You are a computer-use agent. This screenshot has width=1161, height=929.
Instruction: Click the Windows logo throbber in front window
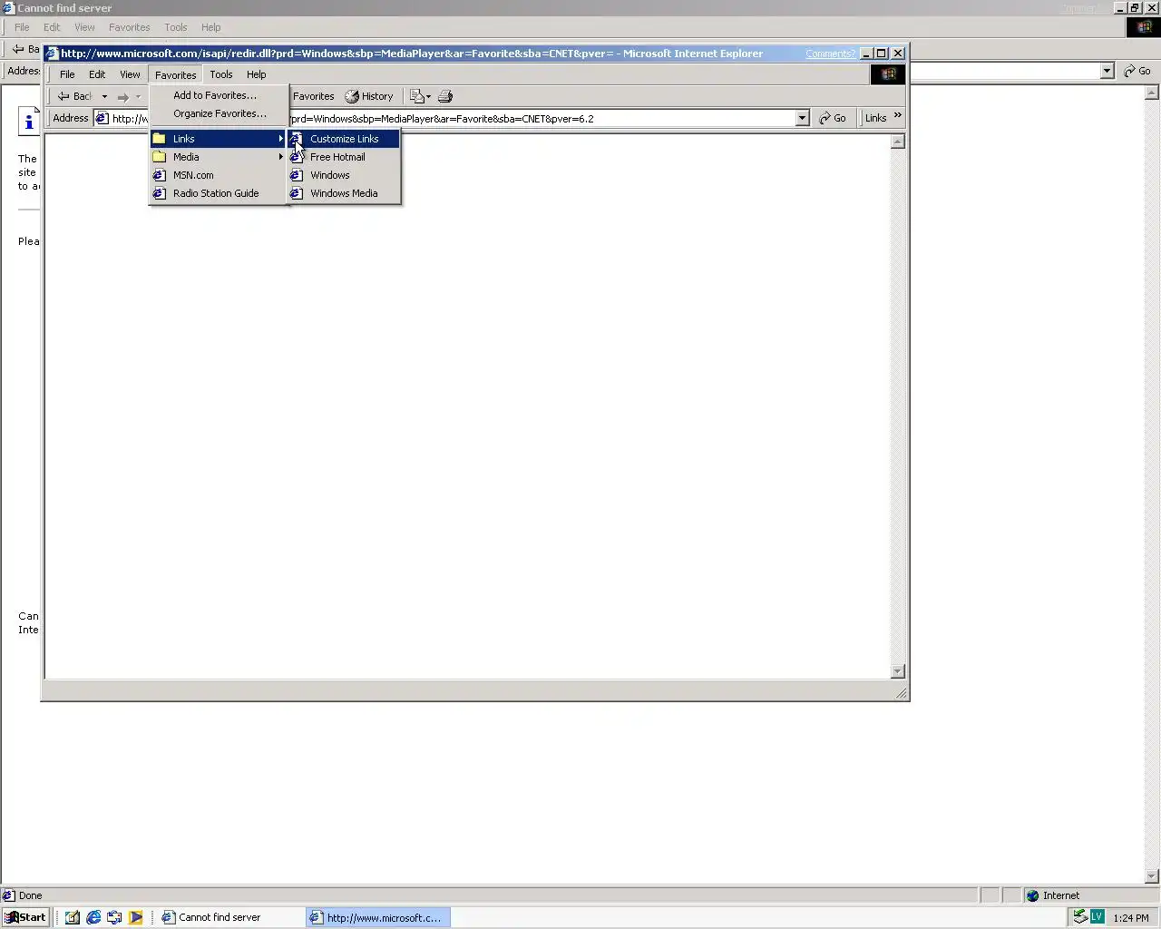(888, 74)
